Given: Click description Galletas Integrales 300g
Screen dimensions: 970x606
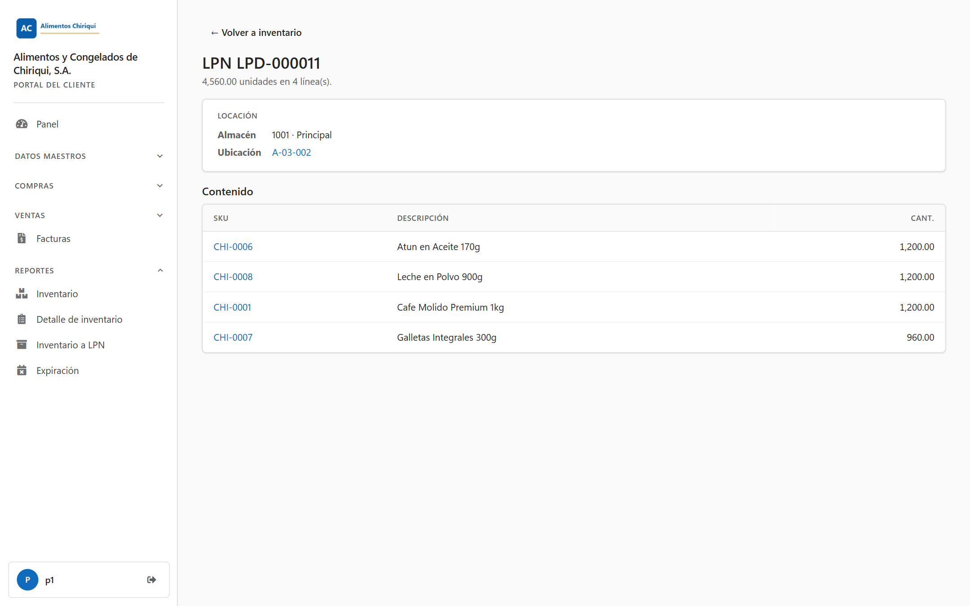Looking at the screenshot, I should [447, 337].
